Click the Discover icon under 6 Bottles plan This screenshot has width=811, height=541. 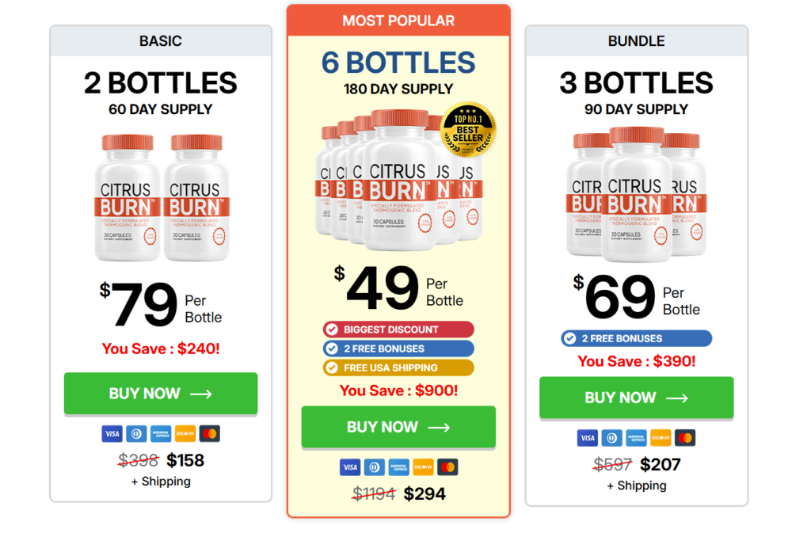point(422,467)
